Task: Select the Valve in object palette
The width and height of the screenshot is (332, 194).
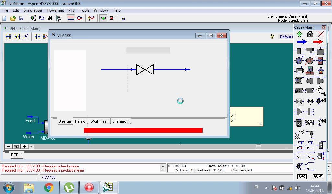Action: click(299, 102)
